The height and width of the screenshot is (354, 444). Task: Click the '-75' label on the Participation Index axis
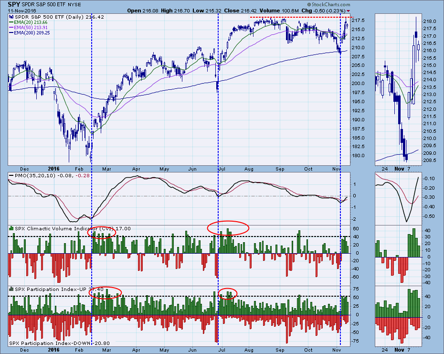tap(355, 341)
